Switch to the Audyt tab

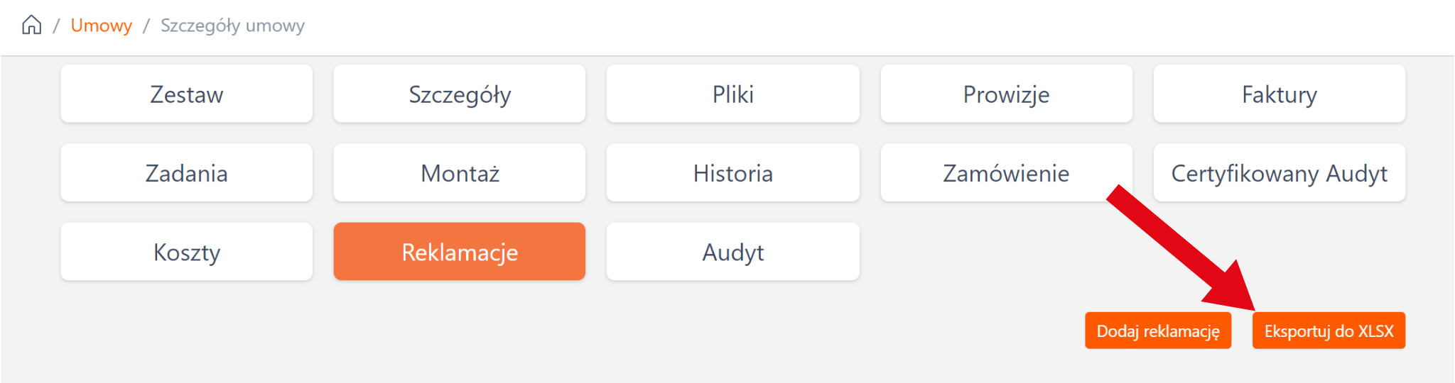tap(732, 252)
